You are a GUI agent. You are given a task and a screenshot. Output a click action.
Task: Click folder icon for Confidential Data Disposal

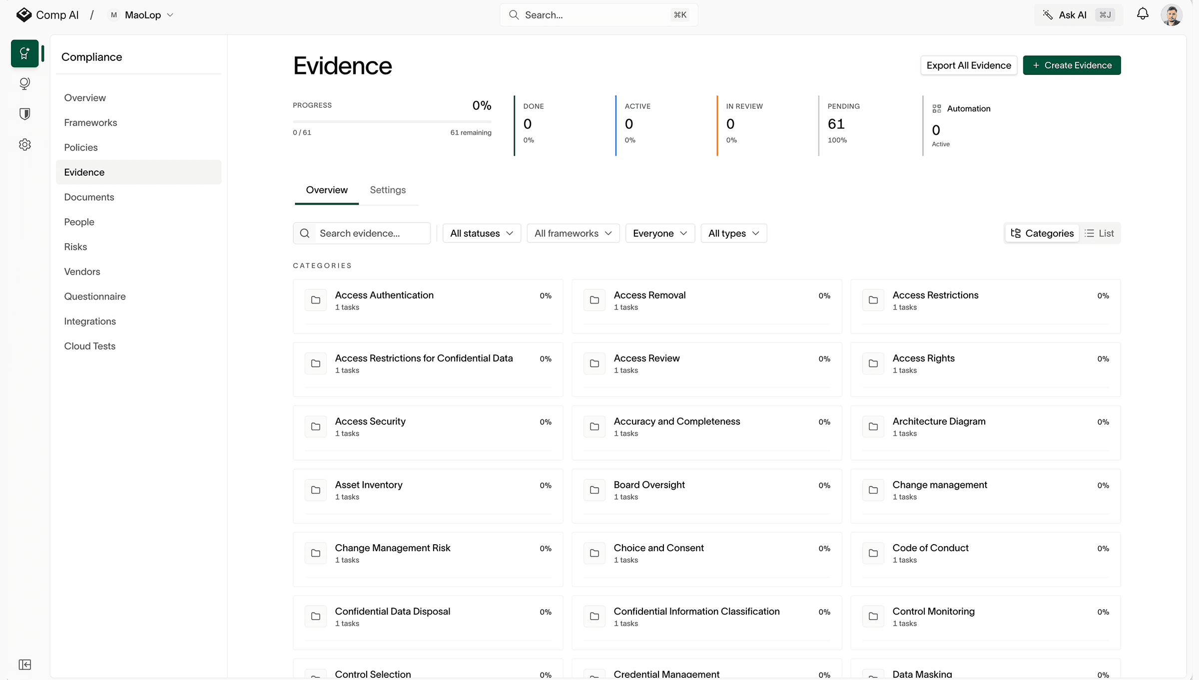coord(316,616)
